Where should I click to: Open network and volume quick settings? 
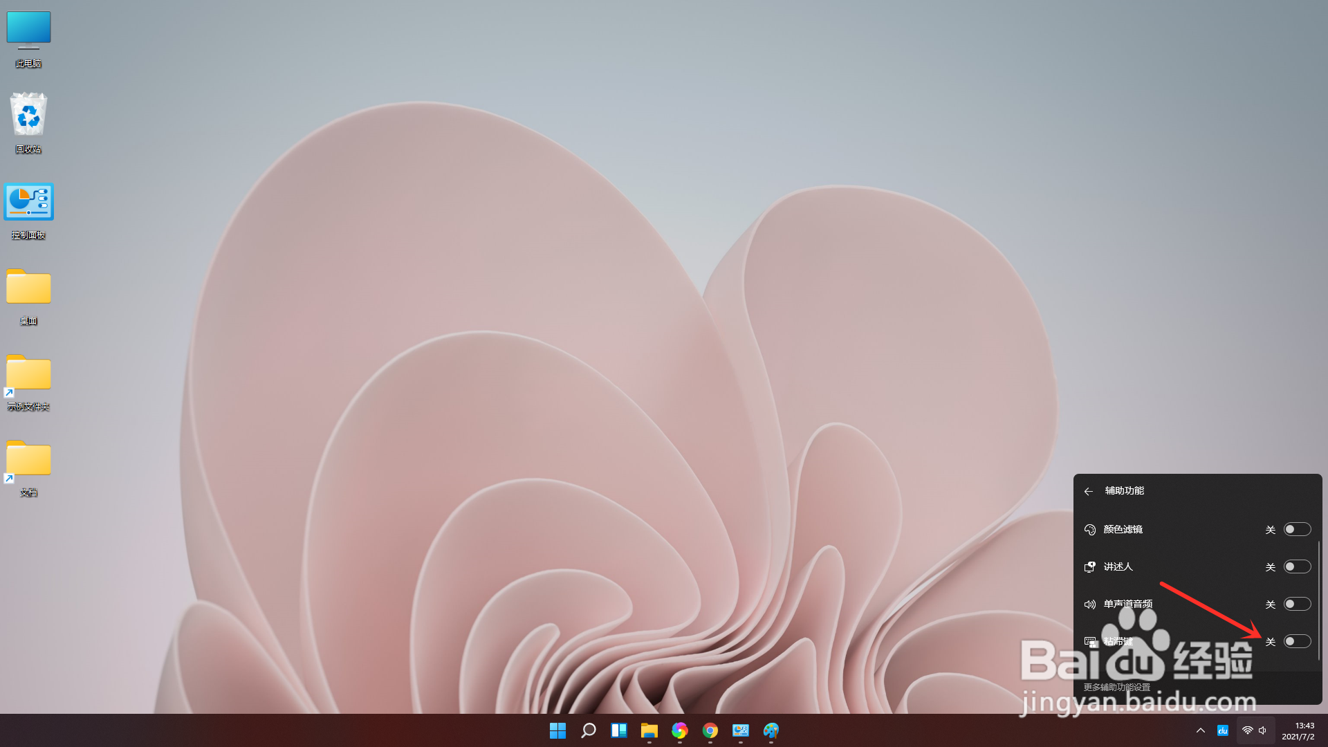click(1255, 730)
